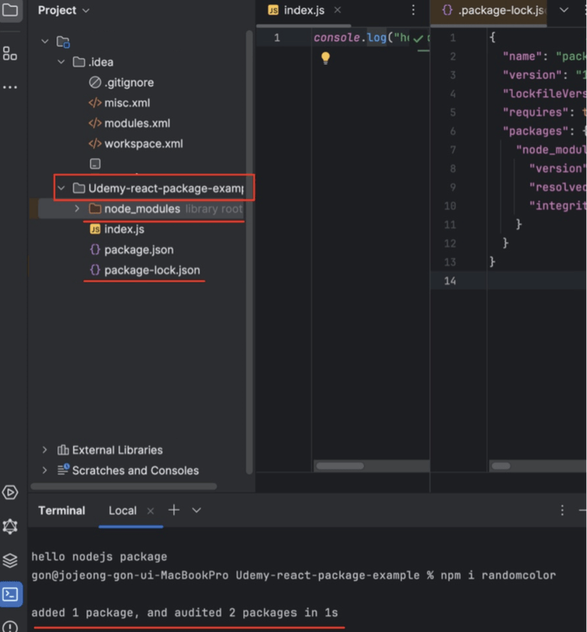Select package.json in project tree
Screen dimensions: 587x632
pos(138,250)
